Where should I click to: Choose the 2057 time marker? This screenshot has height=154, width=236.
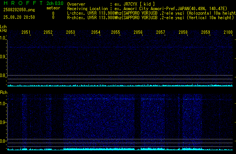coord(161,32)
